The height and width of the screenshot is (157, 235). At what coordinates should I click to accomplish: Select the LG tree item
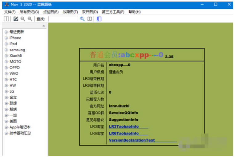(12, 91)
